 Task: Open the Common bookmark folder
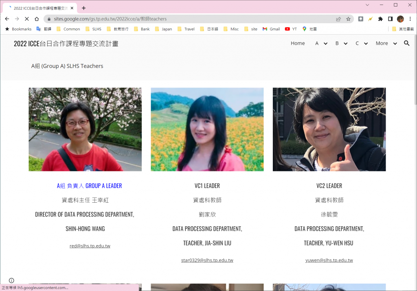68,29
